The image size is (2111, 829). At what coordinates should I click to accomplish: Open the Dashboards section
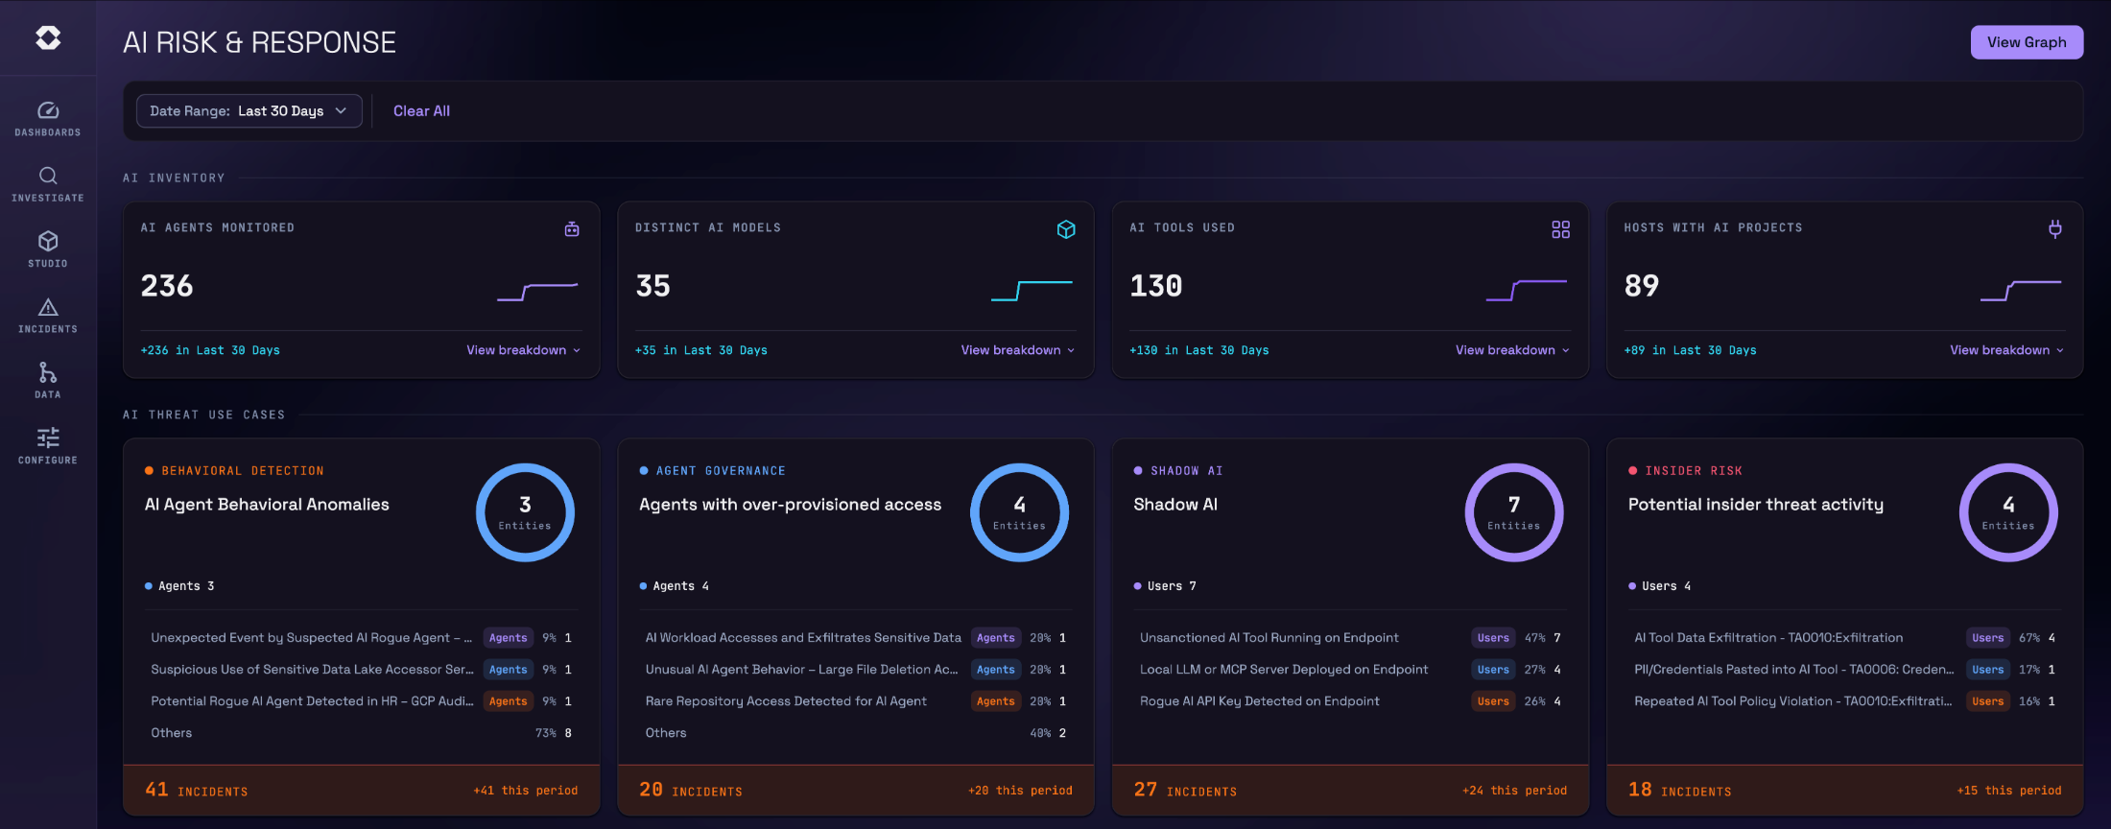[48, 119]
